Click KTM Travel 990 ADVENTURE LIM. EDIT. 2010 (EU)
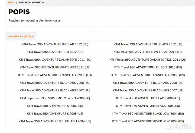The width and height of the screenshot is (195, 133). (148, 67)
